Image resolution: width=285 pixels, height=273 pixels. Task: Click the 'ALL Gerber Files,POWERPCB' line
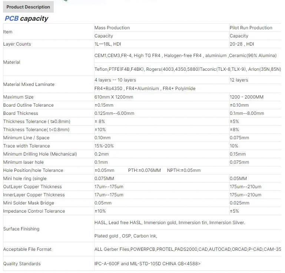coord(188,249)
